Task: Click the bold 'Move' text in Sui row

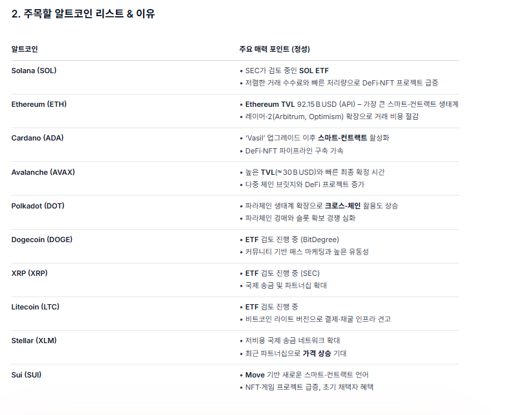Action: coord(255,375)
